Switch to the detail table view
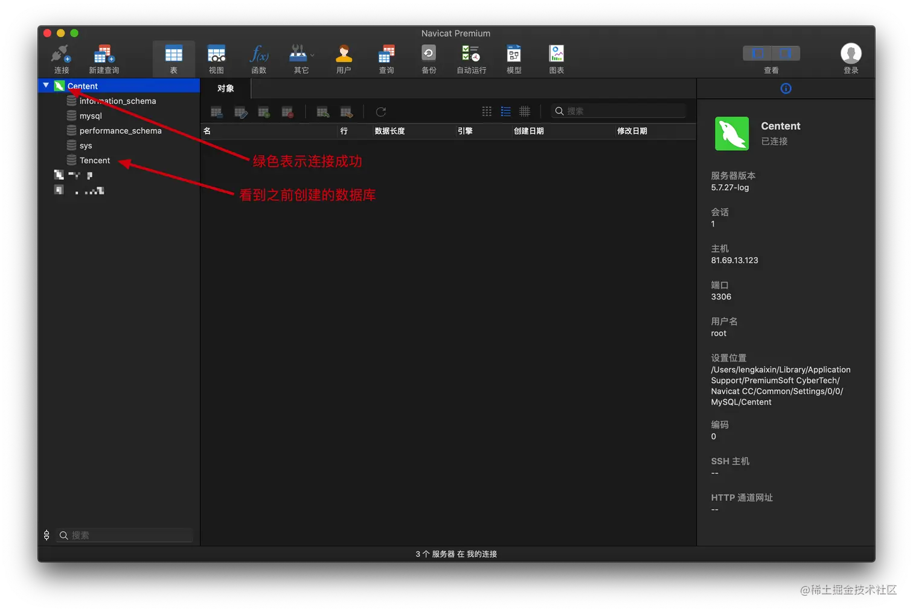This screenshot has height=612, width=913. point(525,111)
